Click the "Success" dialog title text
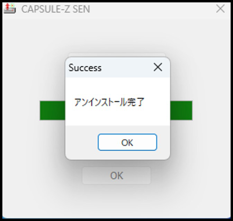 [85, 67]
